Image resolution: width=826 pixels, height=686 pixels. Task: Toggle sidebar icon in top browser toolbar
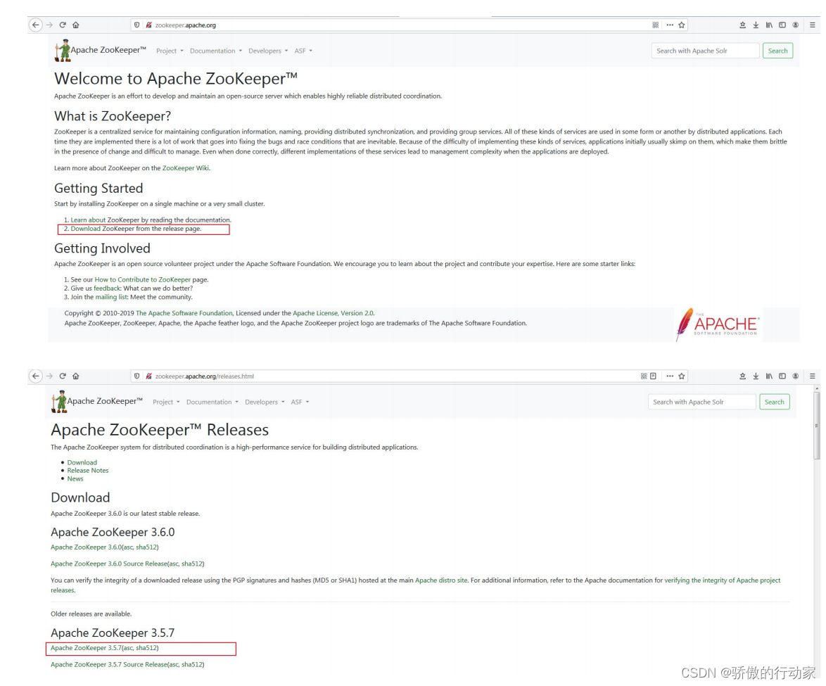click(x=782, y=25)
